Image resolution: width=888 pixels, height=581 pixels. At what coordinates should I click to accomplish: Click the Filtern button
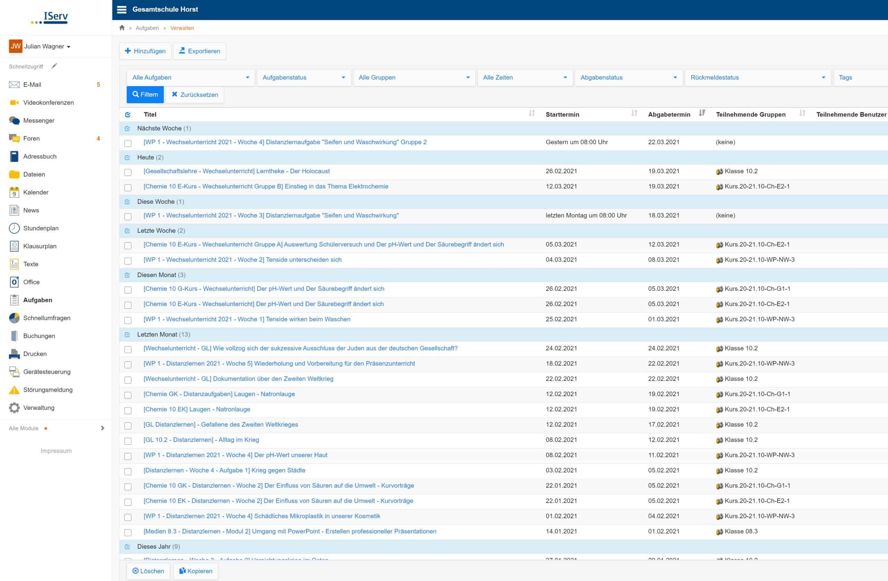tap(145, 95)
